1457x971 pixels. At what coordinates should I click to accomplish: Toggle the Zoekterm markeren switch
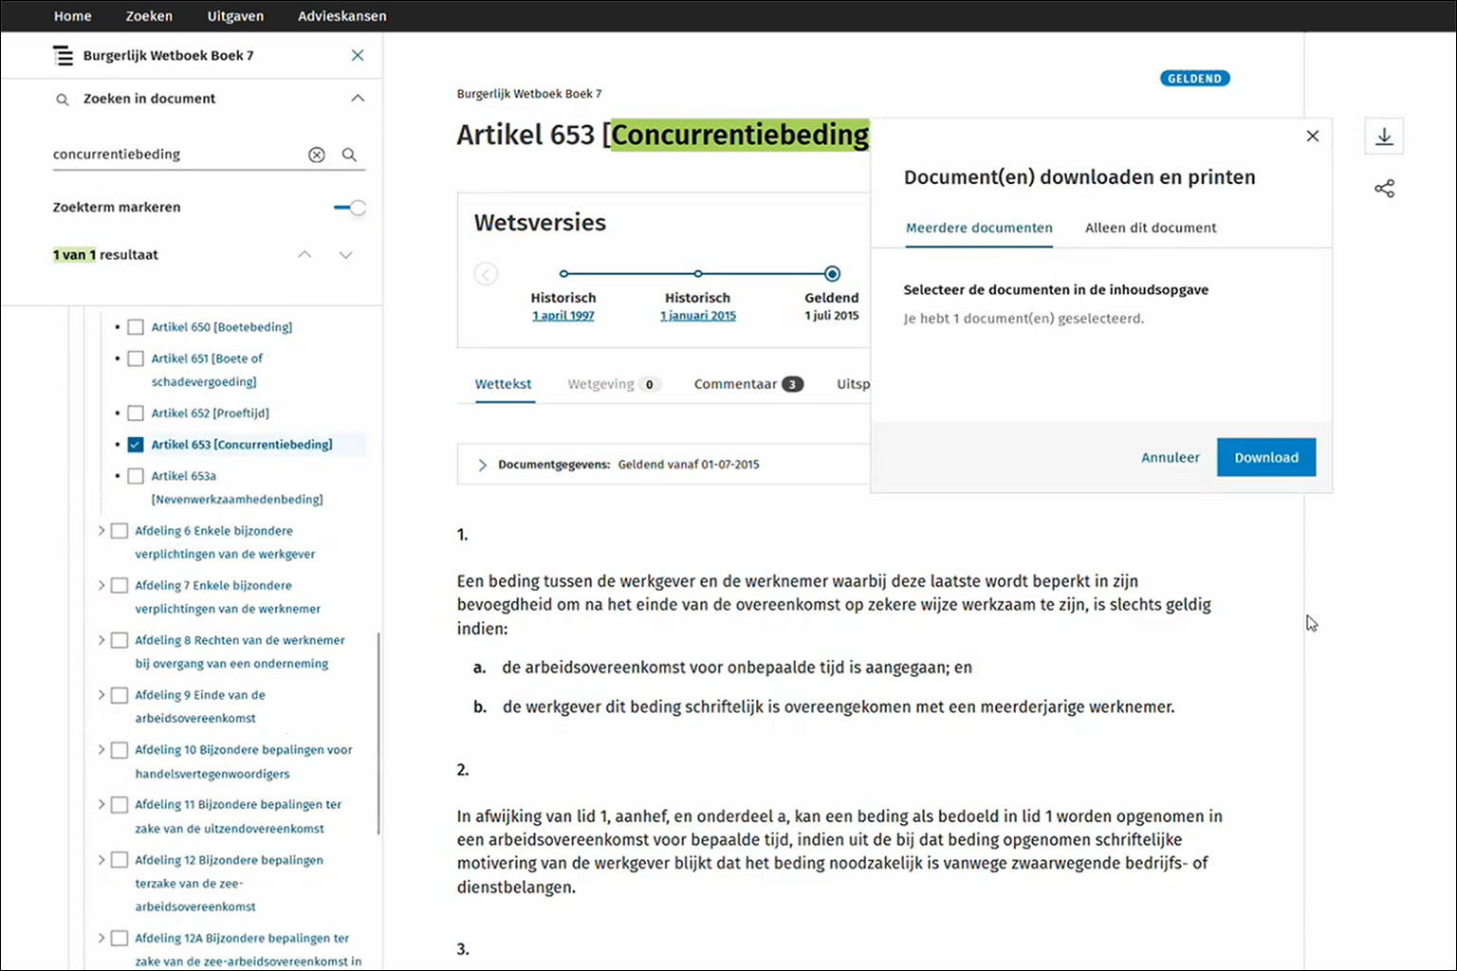tap(350, 208)
